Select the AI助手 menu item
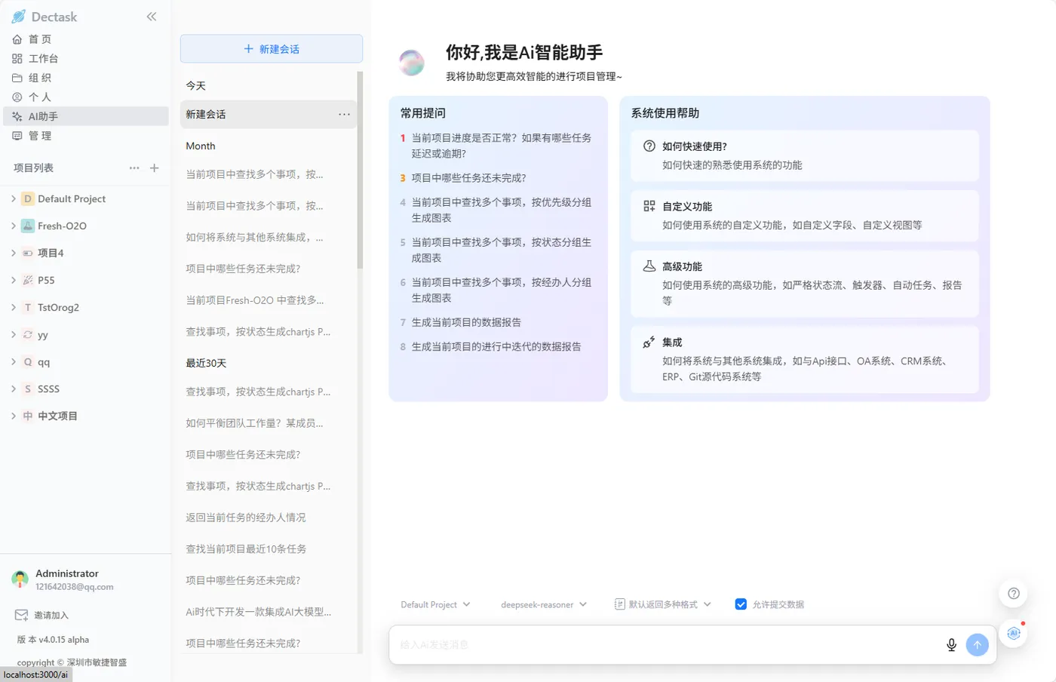The height and width of the screenshot is (682, 1056). click(x=86, y=116)
